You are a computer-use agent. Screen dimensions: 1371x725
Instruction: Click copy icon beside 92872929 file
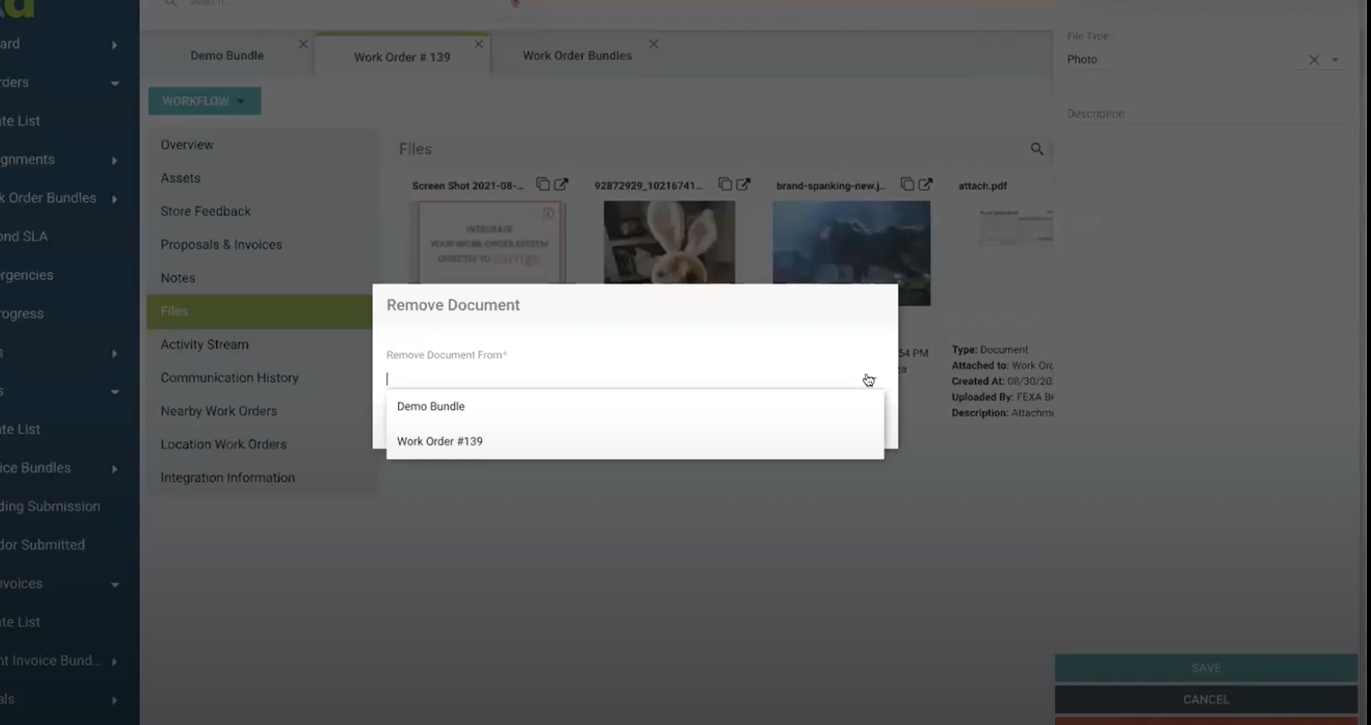coord(725,185)
